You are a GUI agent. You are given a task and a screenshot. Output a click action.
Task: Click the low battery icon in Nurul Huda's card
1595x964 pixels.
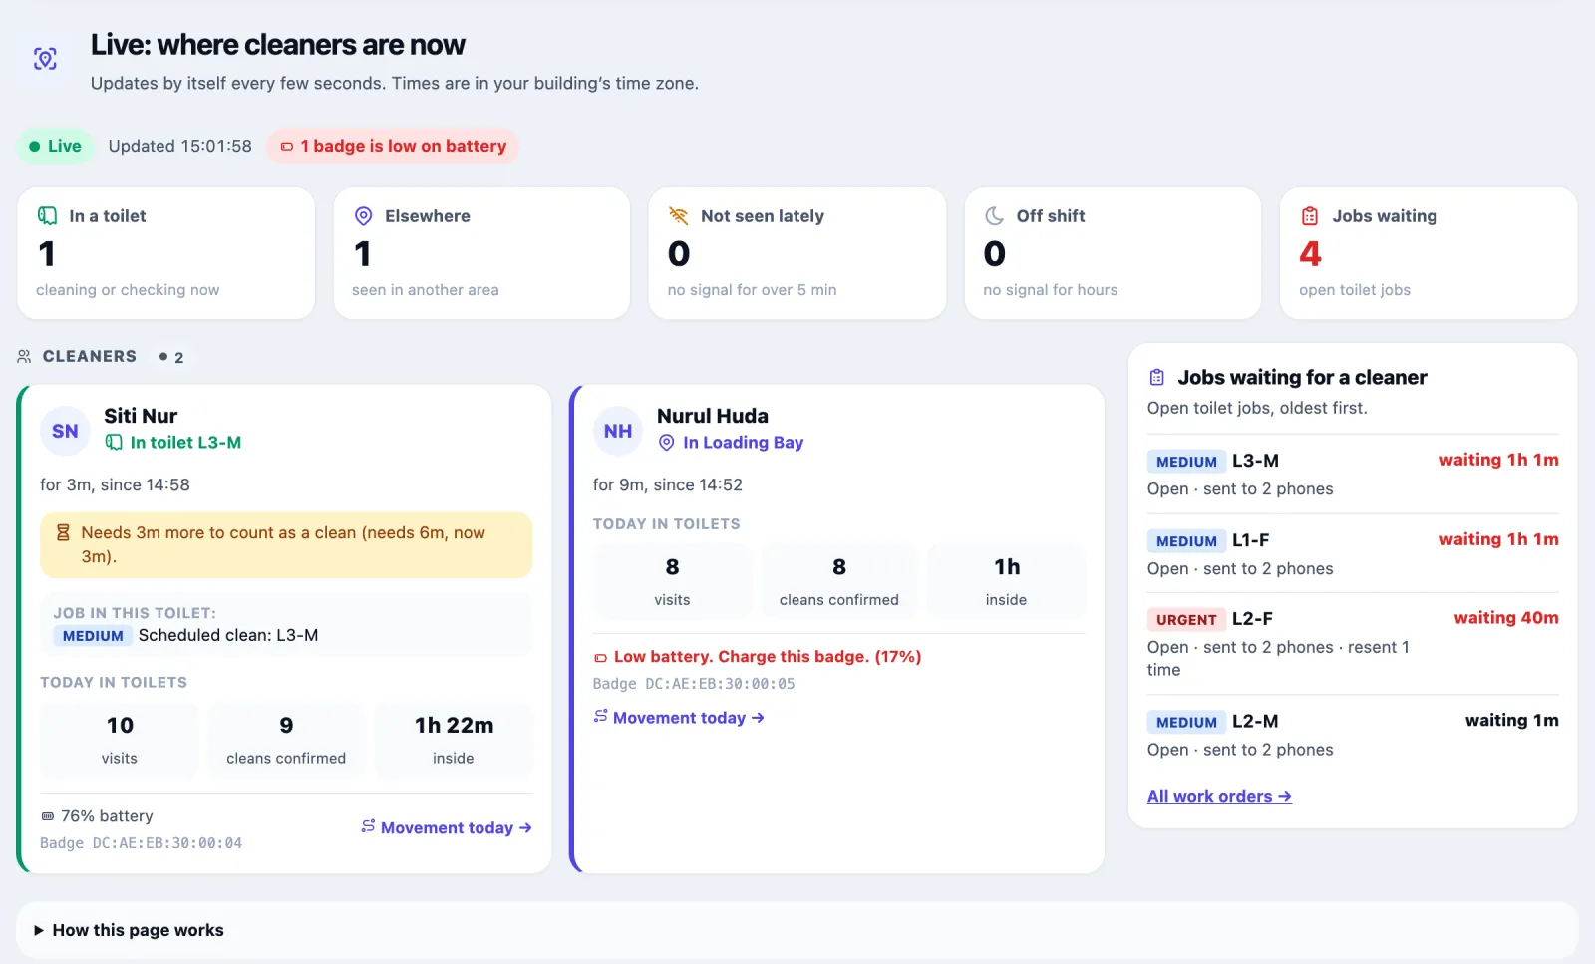pyautogui.click(x=601, y=658)
